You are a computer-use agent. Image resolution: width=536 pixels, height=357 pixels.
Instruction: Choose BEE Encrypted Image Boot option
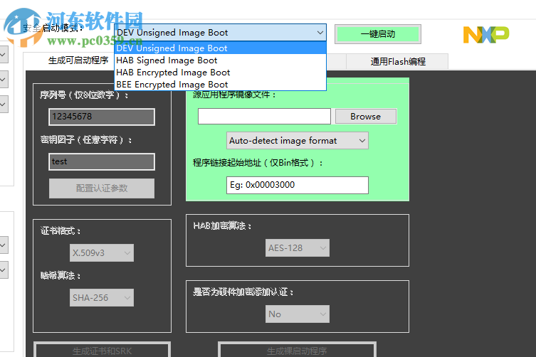pos(220,85)
